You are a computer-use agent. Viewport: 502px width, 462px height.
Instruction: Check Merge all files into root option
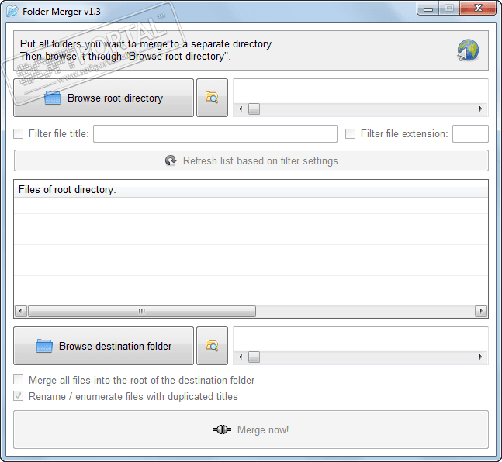click(x=19, y=380)
